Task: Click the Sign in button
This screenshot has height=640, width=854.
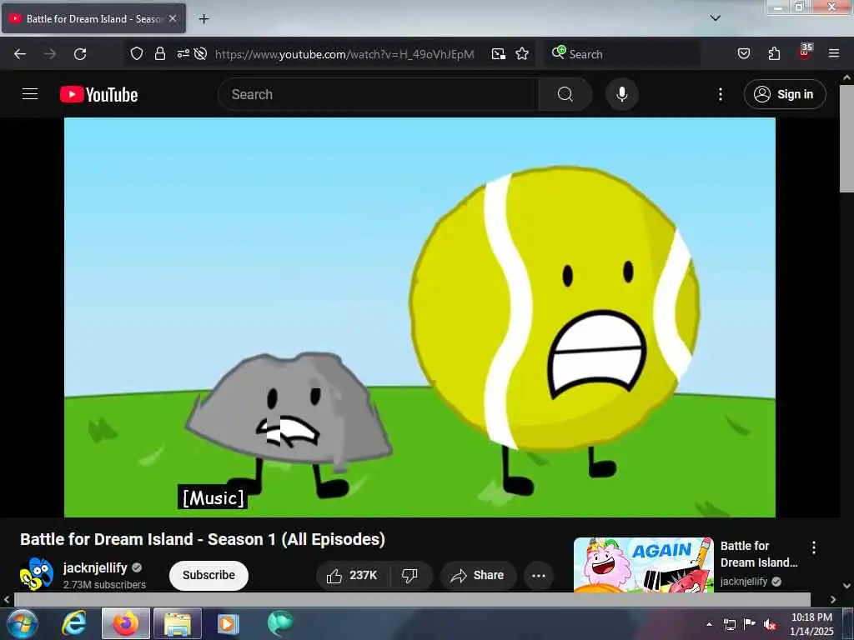Action: click(x=784, y=94)
